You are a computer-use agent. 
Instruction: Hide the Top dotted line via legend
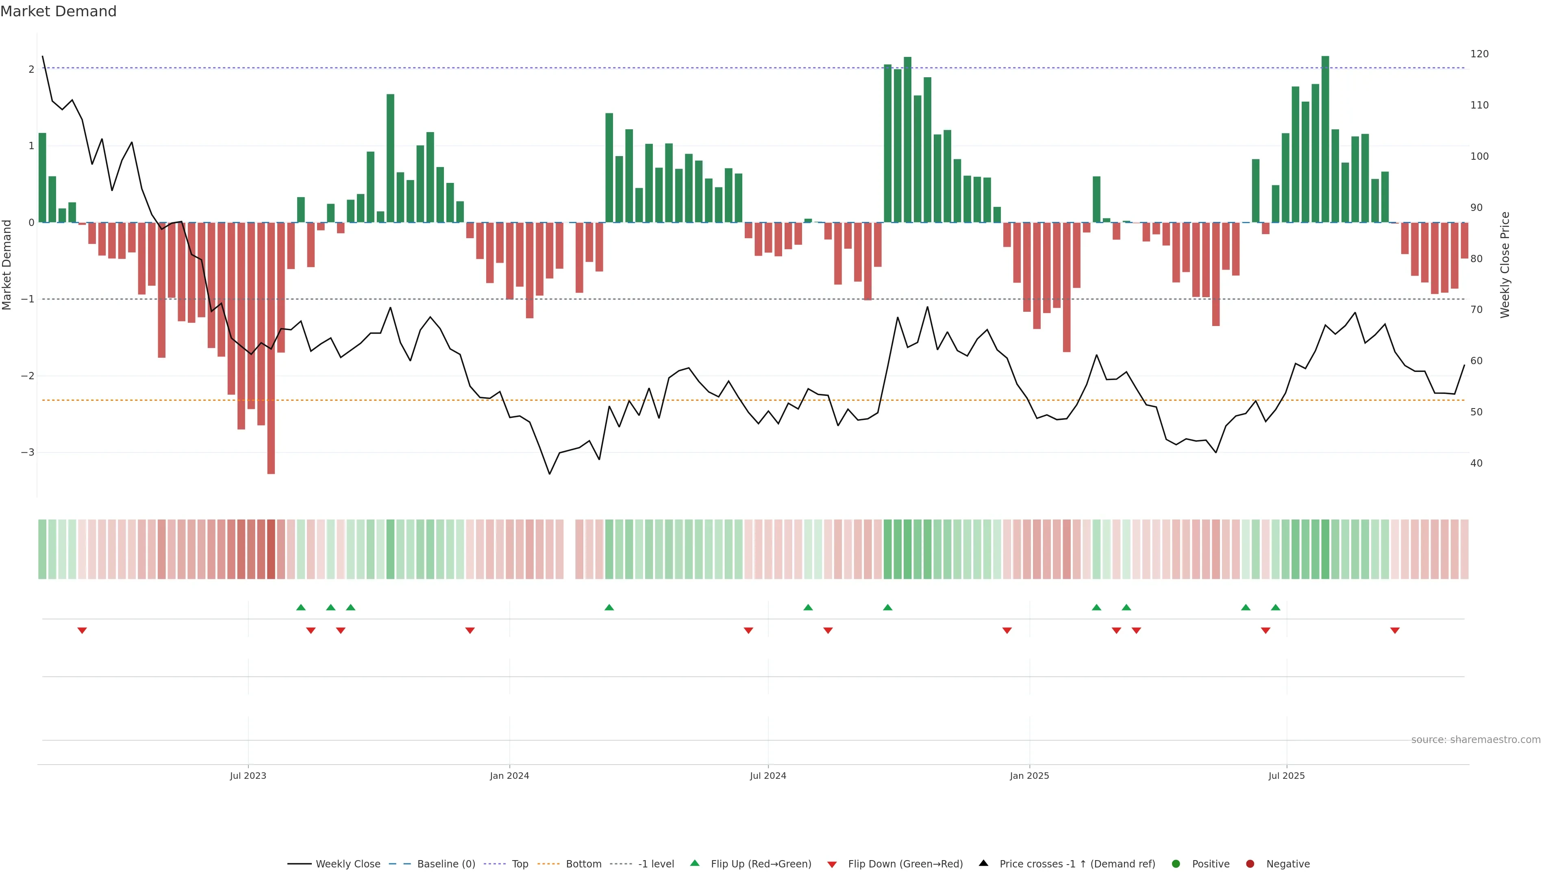click(520, 863)
